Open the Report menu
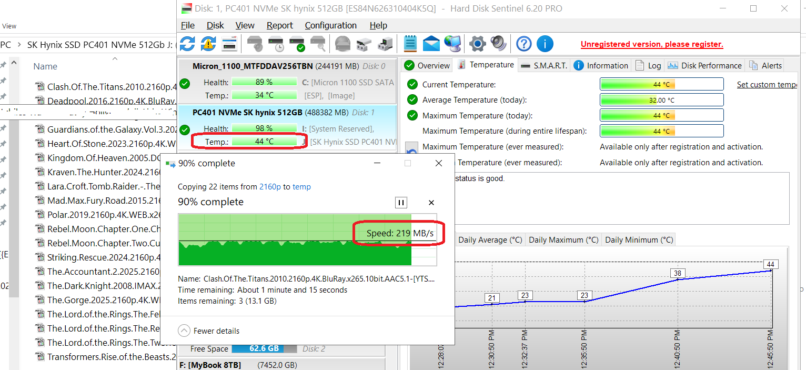The width and height of the screenshot is (806, 370). [x=280, y=25]
